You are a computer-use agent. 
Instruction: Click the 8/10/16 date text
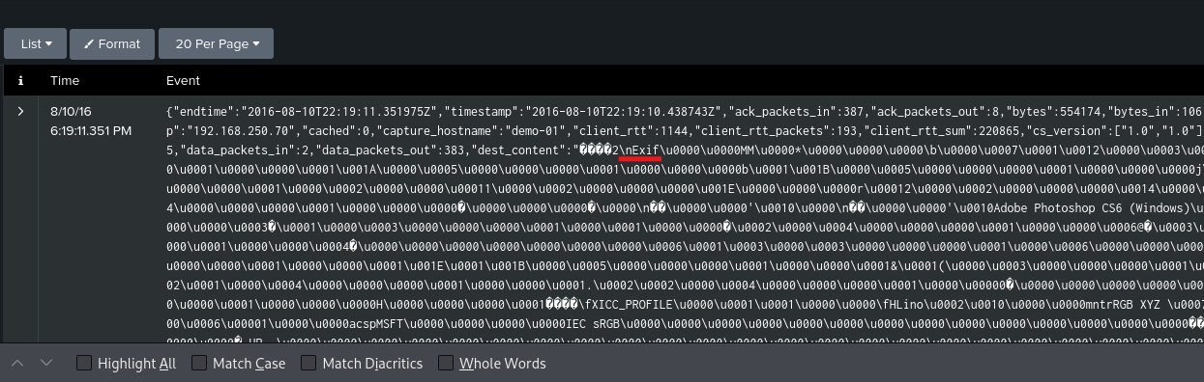[72, 111]
